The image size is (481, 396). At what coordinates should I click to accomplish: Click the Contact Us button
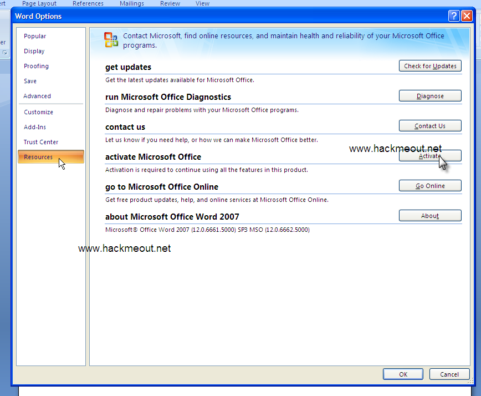430,126
